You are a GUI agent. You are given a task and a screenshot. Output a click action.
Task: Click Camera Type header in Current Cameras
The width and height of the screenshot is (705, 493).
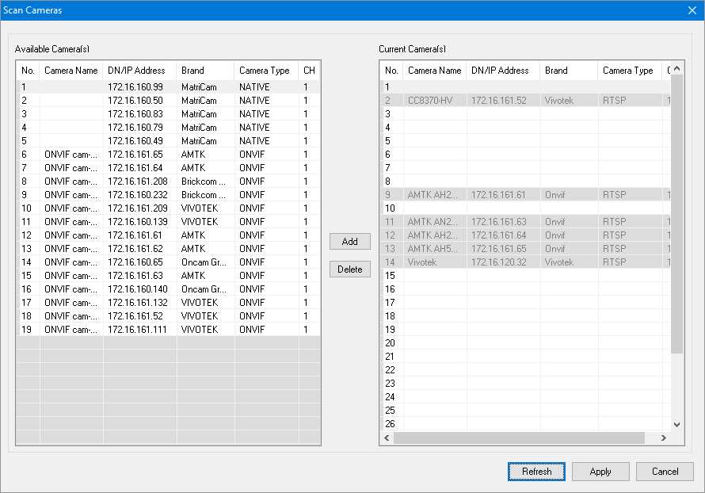point(627,71)
